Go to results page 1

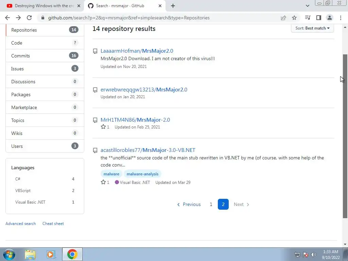[x=211, y=204]
